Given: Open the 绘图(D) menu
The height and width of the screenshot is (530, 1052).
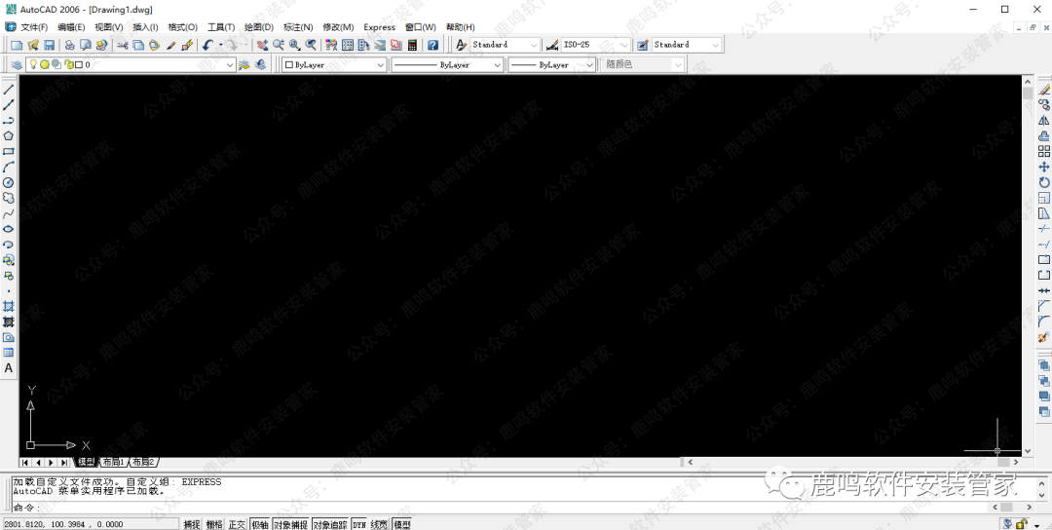Looking at the screenshot, I should pos(258,27).
